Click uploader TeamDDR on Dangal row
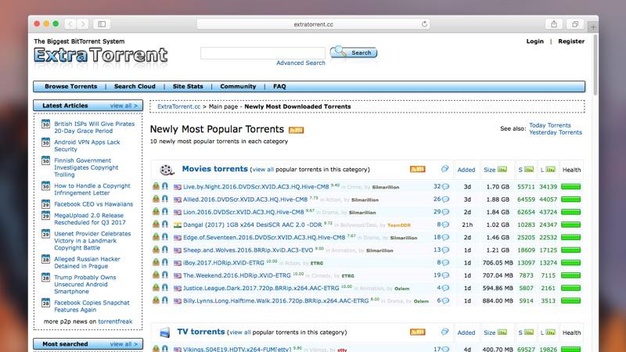The width and height of the screenshot is (626, 352). (x=399, y=225)
